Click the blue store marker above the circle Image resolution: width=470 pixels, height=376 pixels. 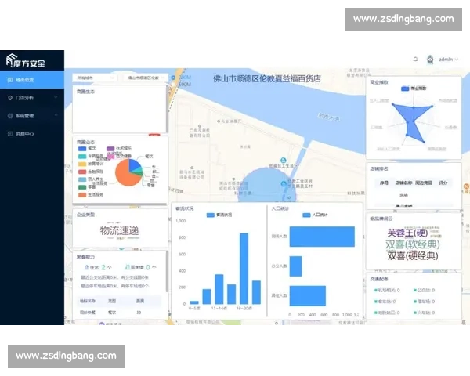(x=283, y=161)
